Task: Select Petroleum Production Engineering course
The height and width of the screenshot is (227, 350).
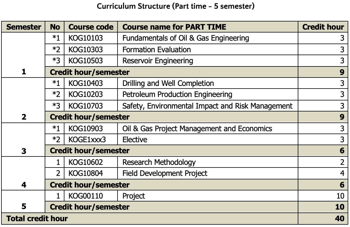Action: tap(177, 95)
